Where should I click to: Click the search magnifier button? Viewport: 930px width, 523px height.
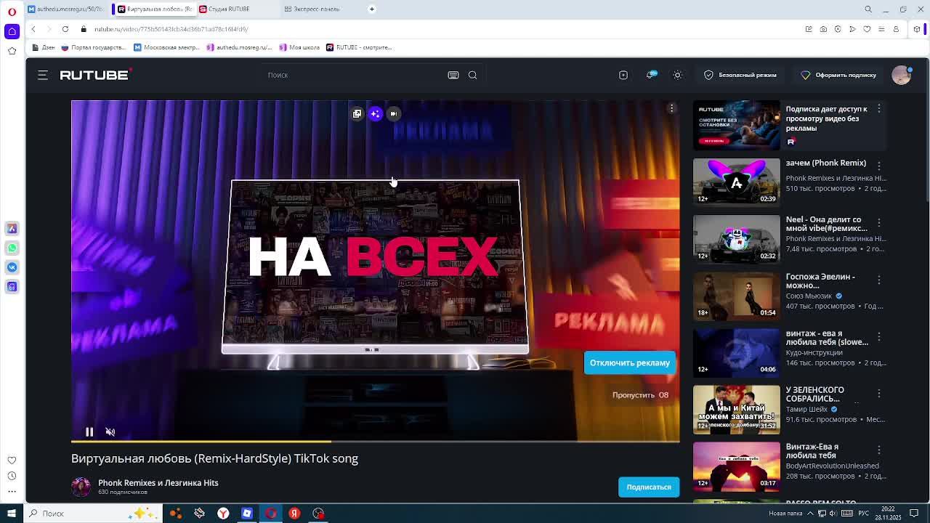click(x=472, y=75)
